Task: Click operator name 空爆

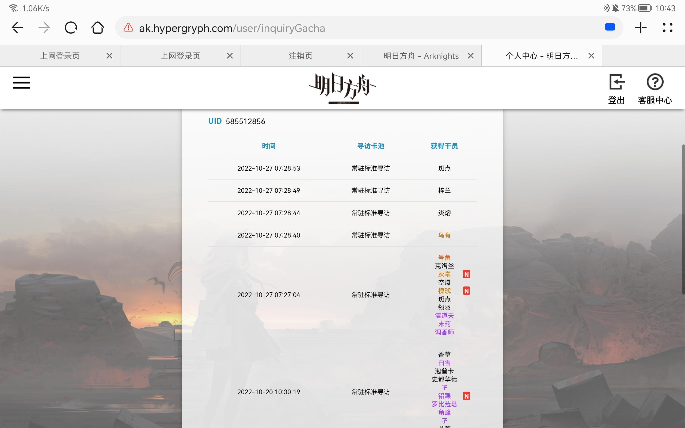Action: tap(444, 282)
